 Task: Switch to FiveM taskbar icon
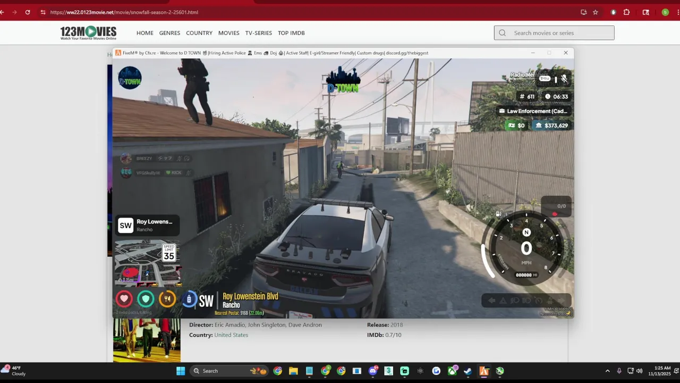click(x=484, y=371)
